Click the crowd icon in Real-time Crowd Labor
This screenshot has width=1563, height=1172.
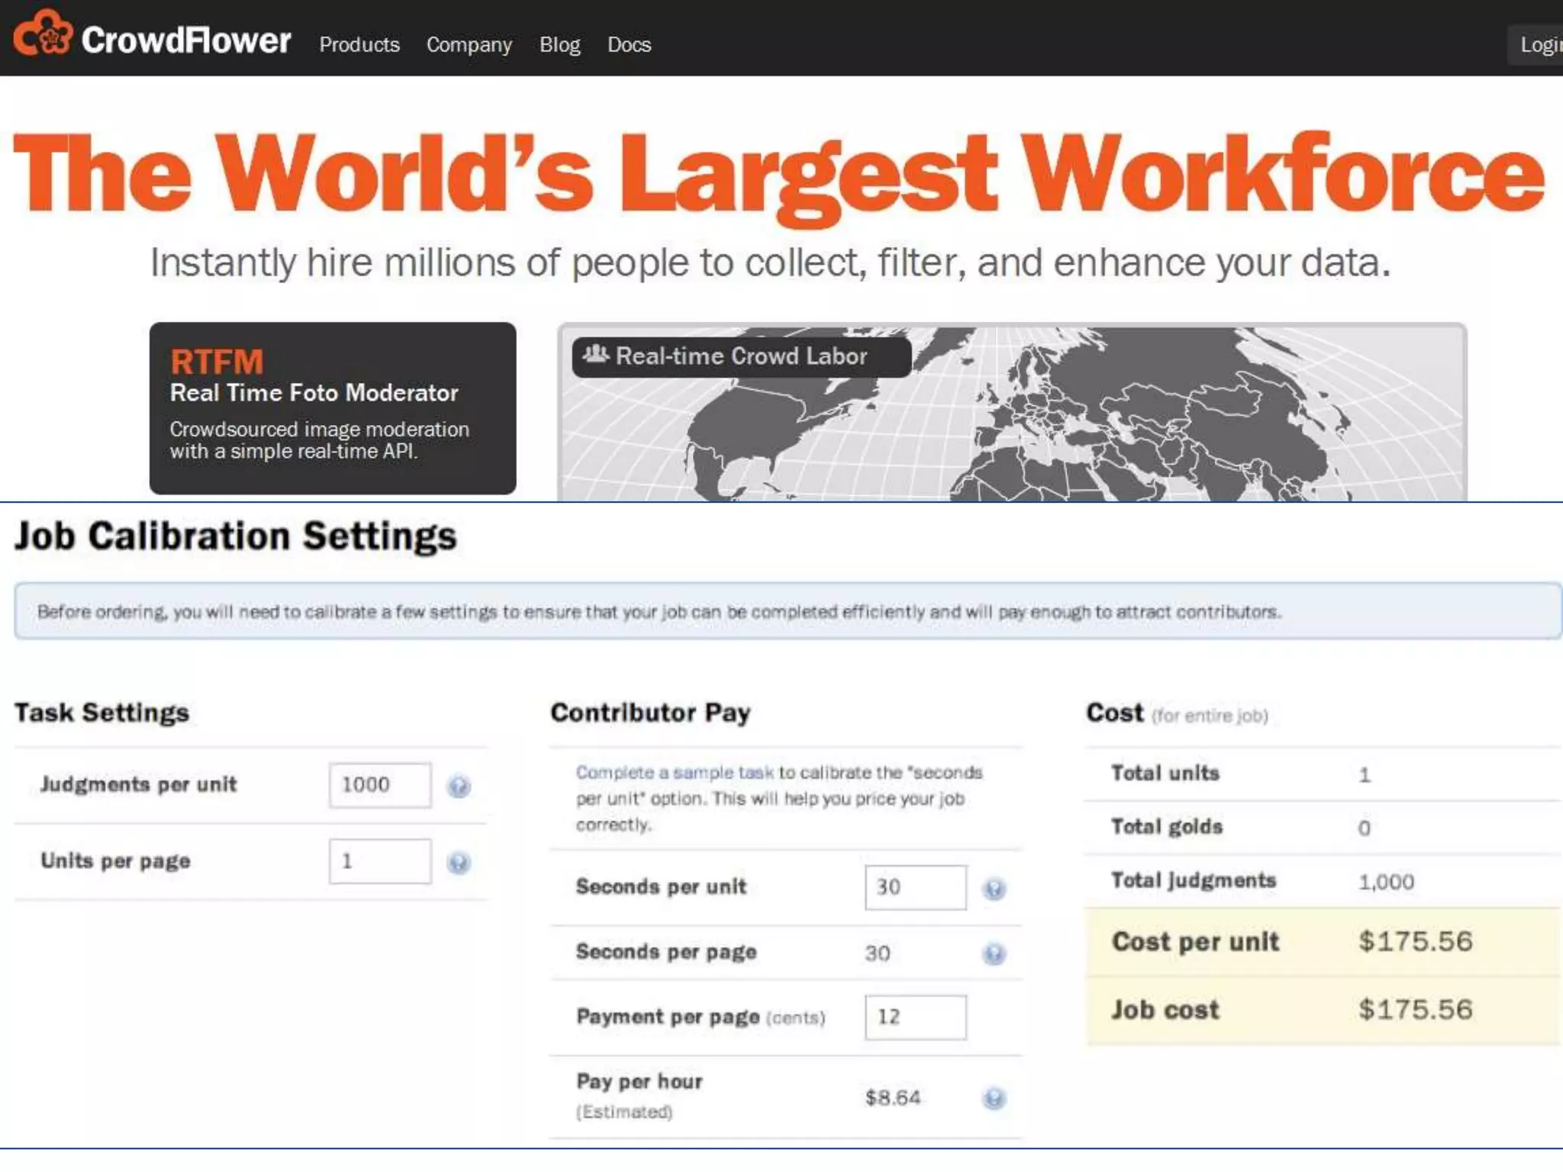[x=595, y=355]
